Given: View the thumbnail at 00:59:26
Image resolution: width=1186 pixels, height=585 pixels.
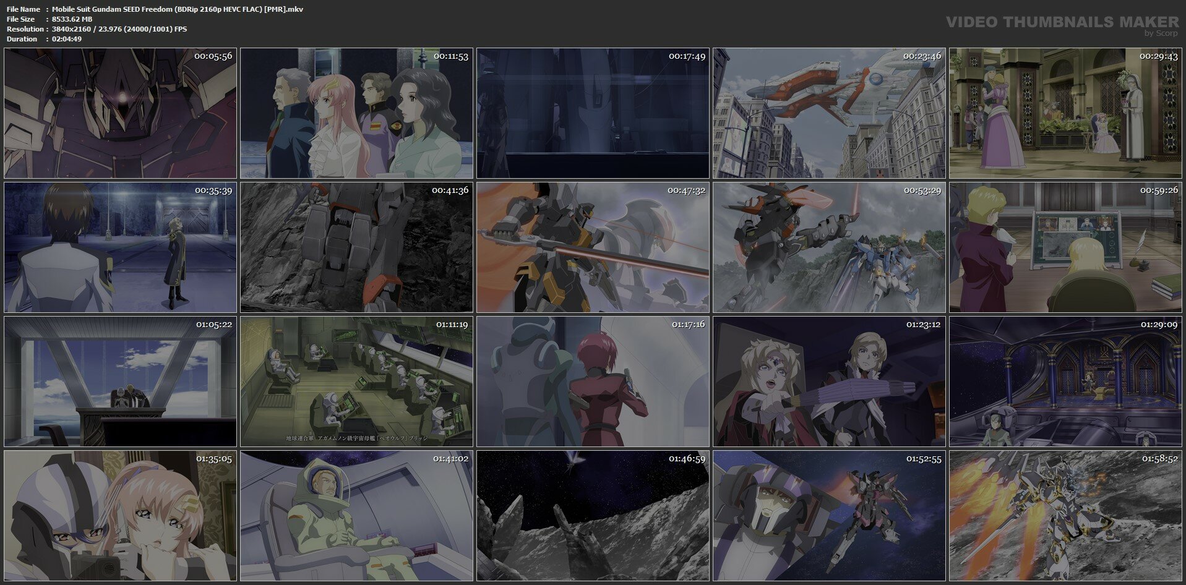Looking at the screenshot, I should [x=1065, y=247].
